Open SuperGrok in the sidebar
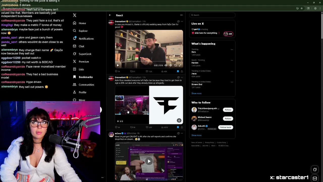 (x=85, y=54)
